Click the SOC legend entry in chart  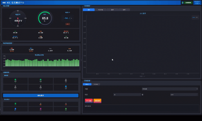pyautogui.click(x=195, y=17)
